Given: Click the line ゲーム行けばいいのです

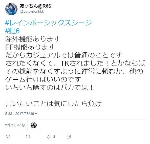Looking at the screenshot, I should [x=43, y=79].
